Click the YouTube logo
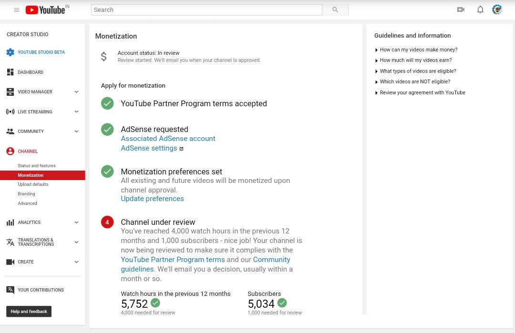515x333 pixels. 45,10
